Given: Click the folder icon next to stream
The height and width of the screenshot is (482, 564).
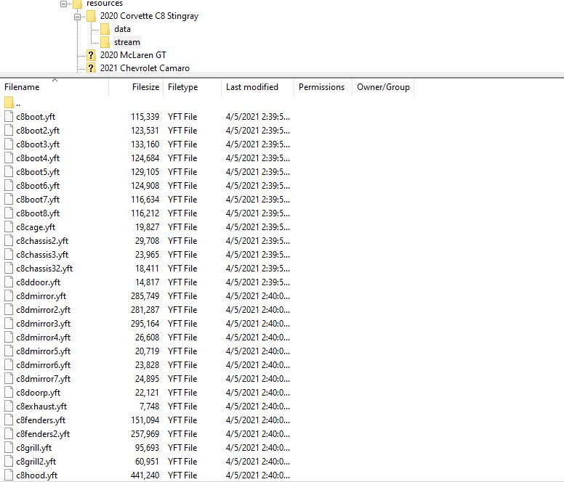Looking at the screenshot, I should [105, 42].
